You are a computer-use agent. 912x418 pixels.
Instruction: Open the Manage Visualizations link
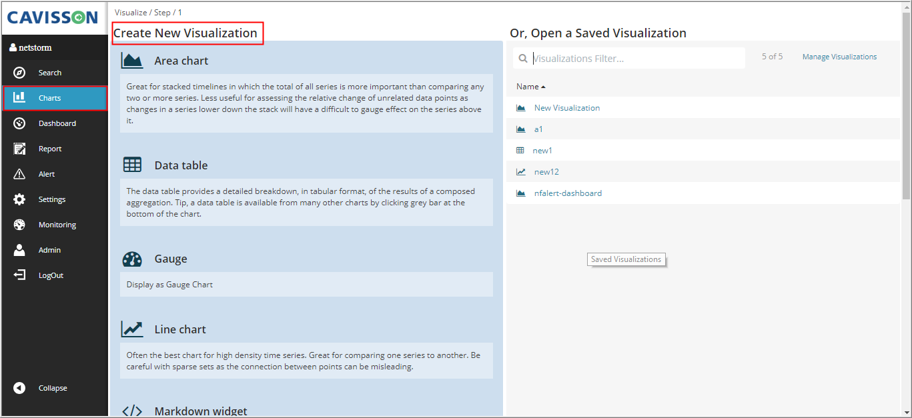(x=839, y=57)
